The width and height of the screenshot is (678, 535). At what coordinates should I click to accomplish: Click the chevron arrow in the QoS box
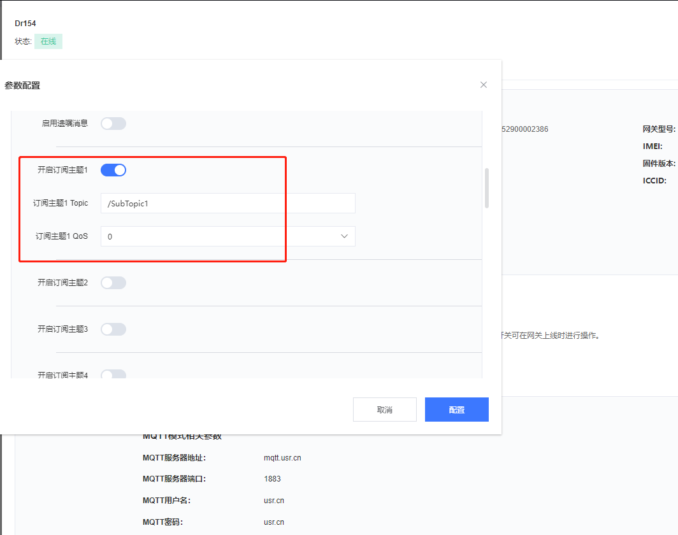tap(344, 236)
